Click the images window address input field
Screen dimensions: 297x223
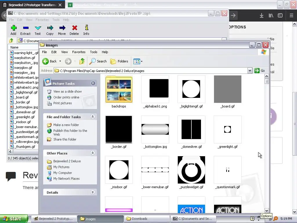151,71
